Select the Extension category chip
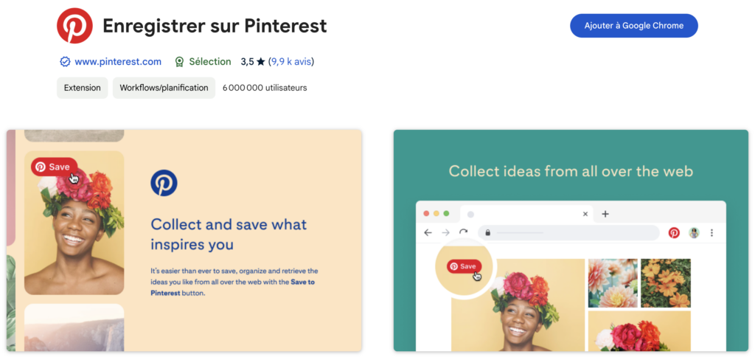Screen dimensions: 755x357 click(83, 88)
